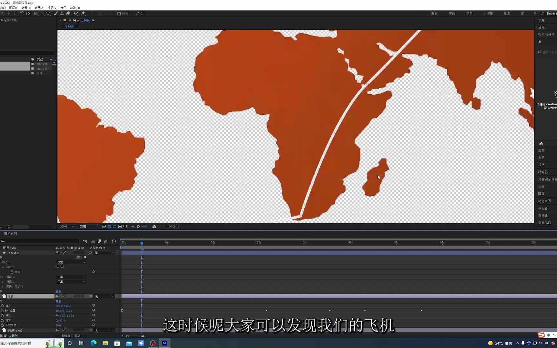
Task: Click the stopwatch for 缩放 property
Action: pos(2,315)
